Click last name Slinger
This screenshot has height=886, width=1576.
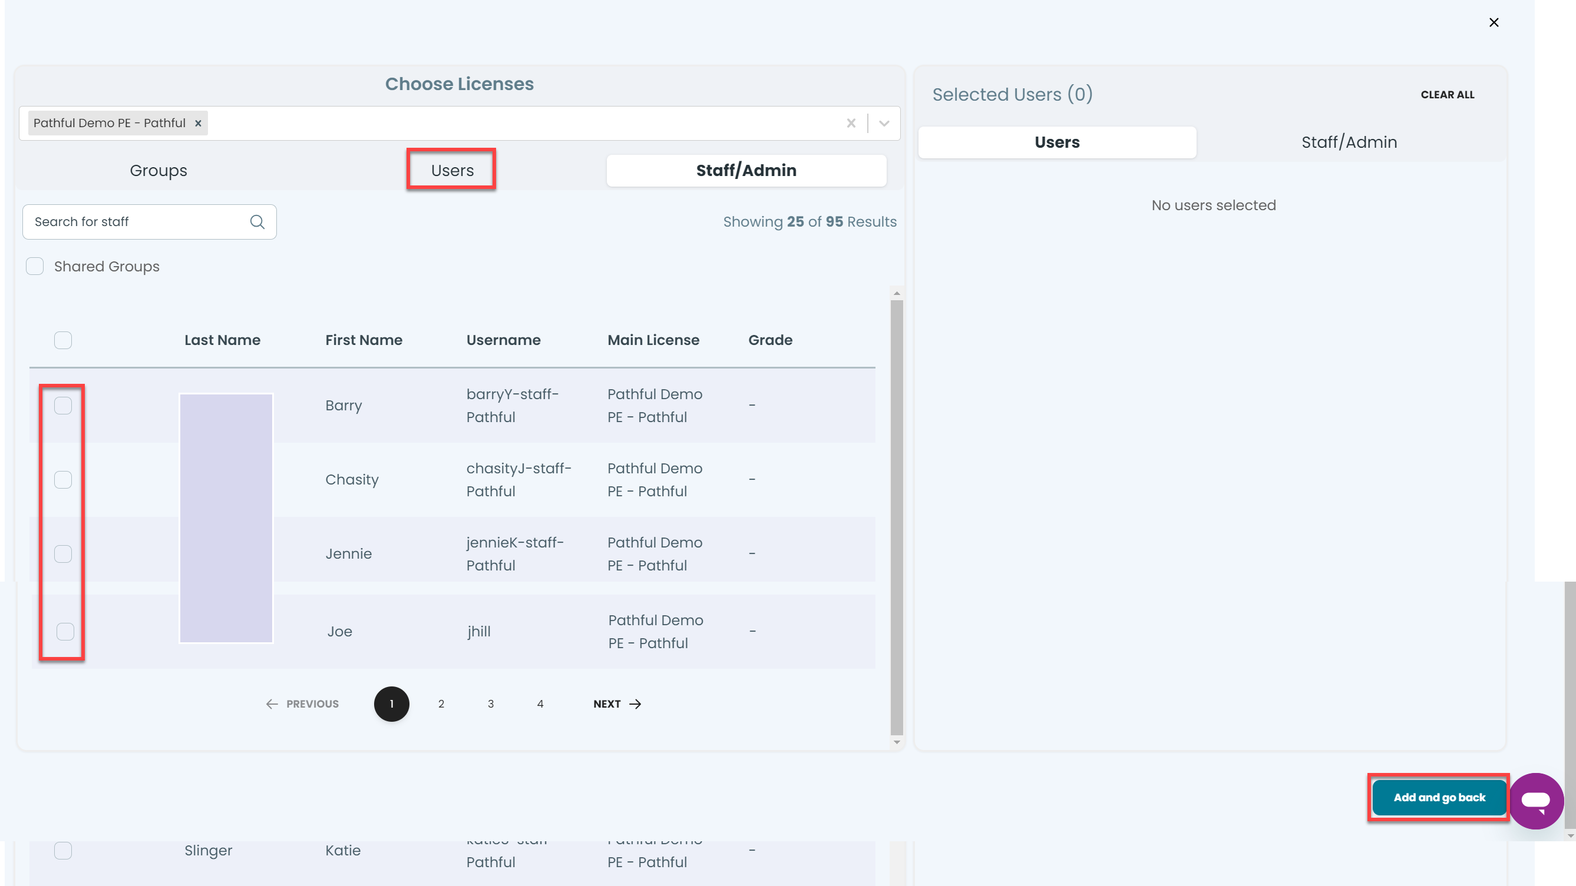pyautogui.click(x=209, y=850)
